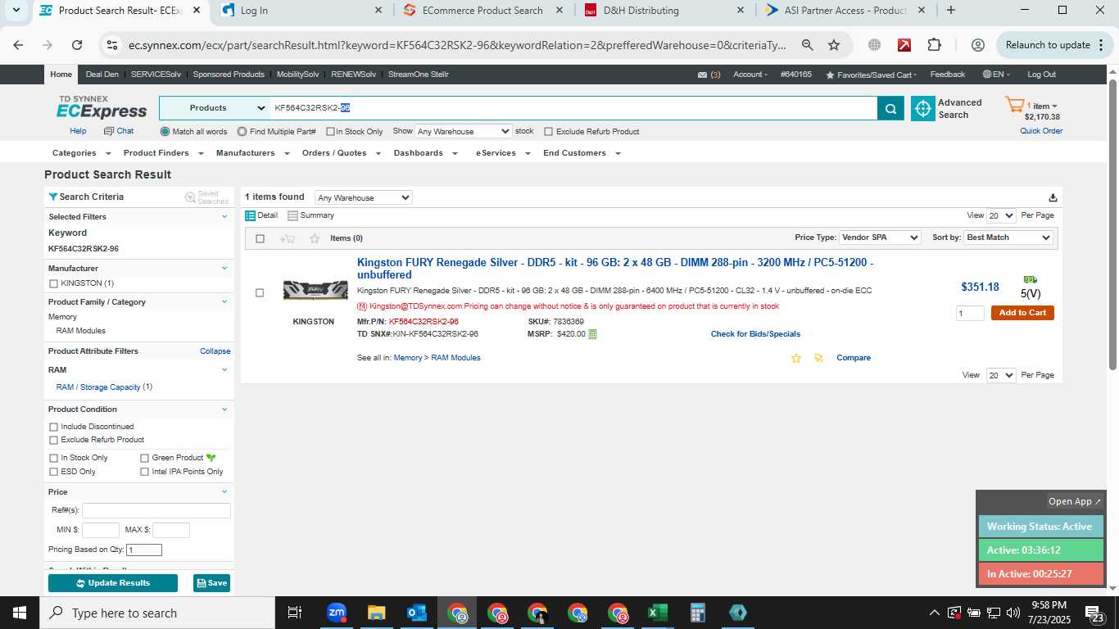Click the add-to-cart icon in Items header
The image size is (1119, 629).
point(287,238)
